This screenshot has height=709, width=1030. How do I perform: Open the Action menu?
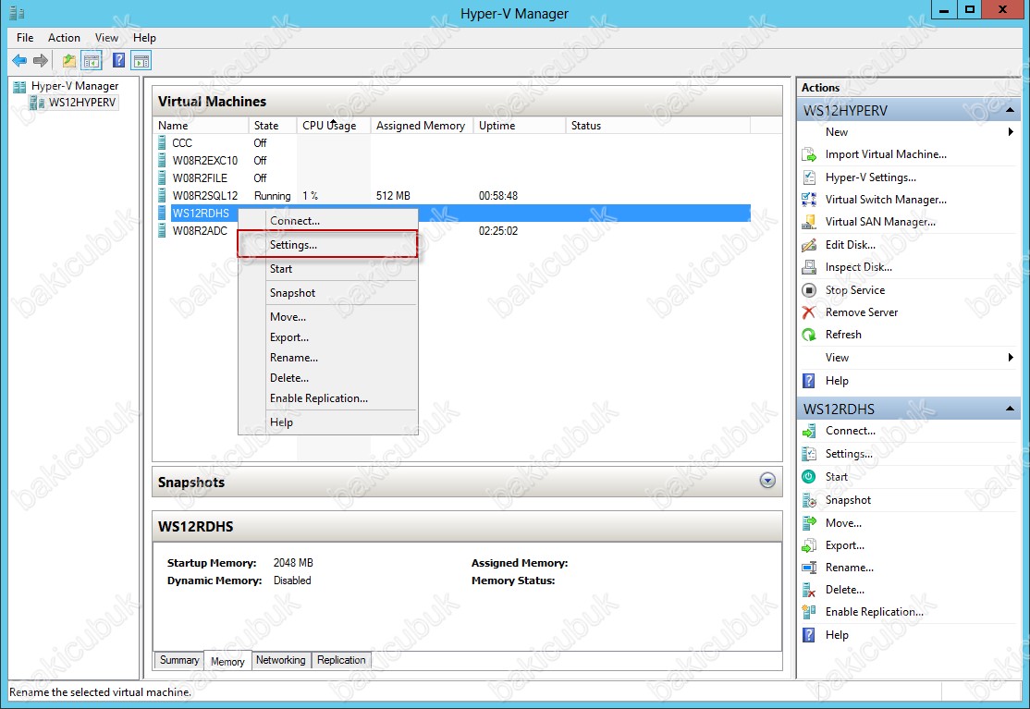point(64,37)
